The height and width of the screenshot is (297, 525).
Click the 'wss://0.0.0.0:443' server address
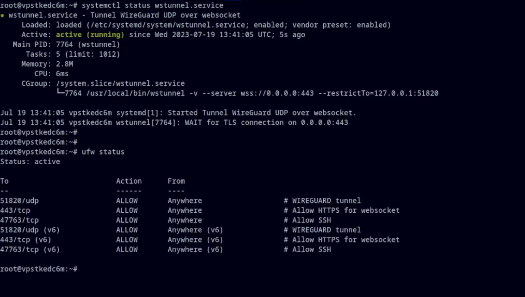(277, 93)
